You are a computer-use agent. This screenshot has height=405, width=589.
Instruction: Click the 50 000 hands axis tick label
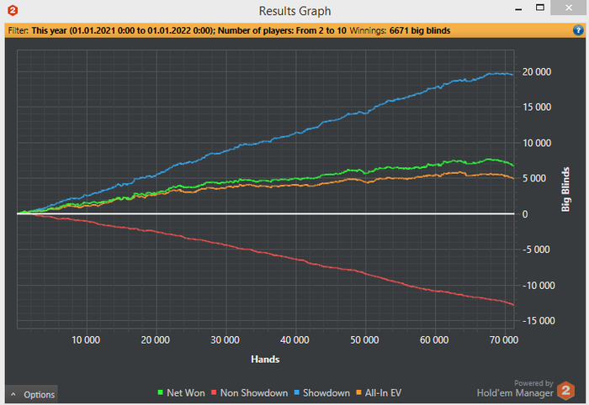click(x=364, y=340)
